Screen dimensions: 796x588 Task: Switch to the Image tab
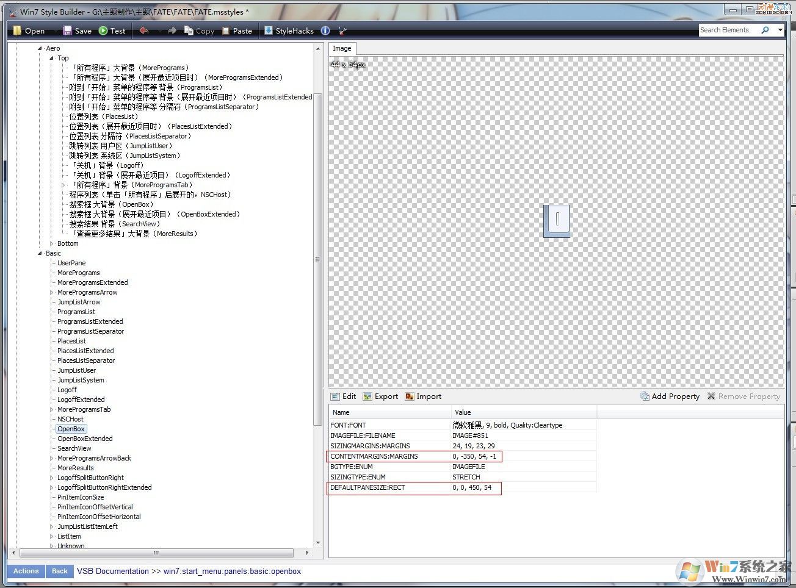click(x=342, y=48)
